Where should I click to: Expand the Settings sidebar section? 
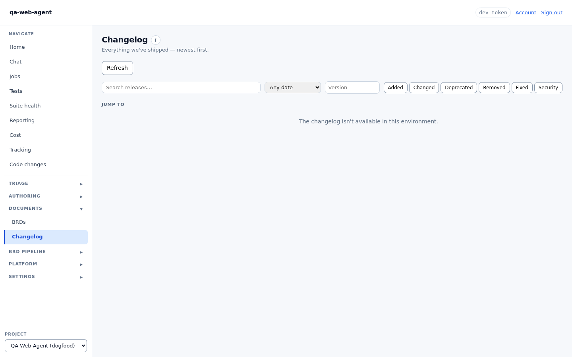pyautogui.click(x=46, y=277)
